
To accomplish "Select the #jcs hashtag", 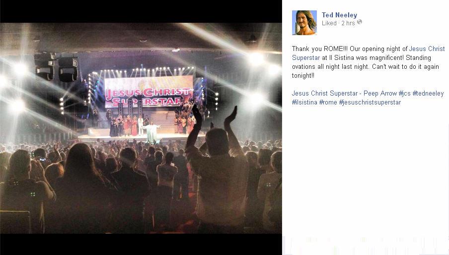I will [405, 94].
